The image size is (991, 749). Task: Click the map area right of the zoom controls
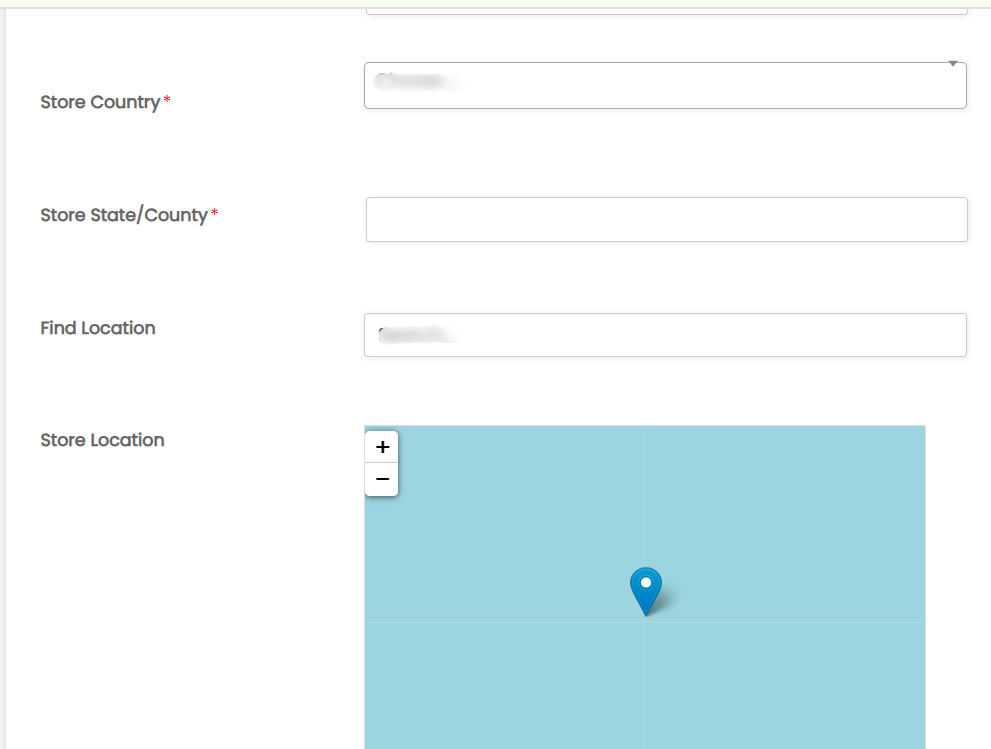point(599,464)
